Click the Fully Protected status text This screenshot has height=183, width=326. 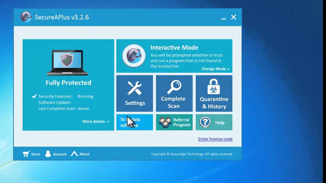[x=68, y=83]
